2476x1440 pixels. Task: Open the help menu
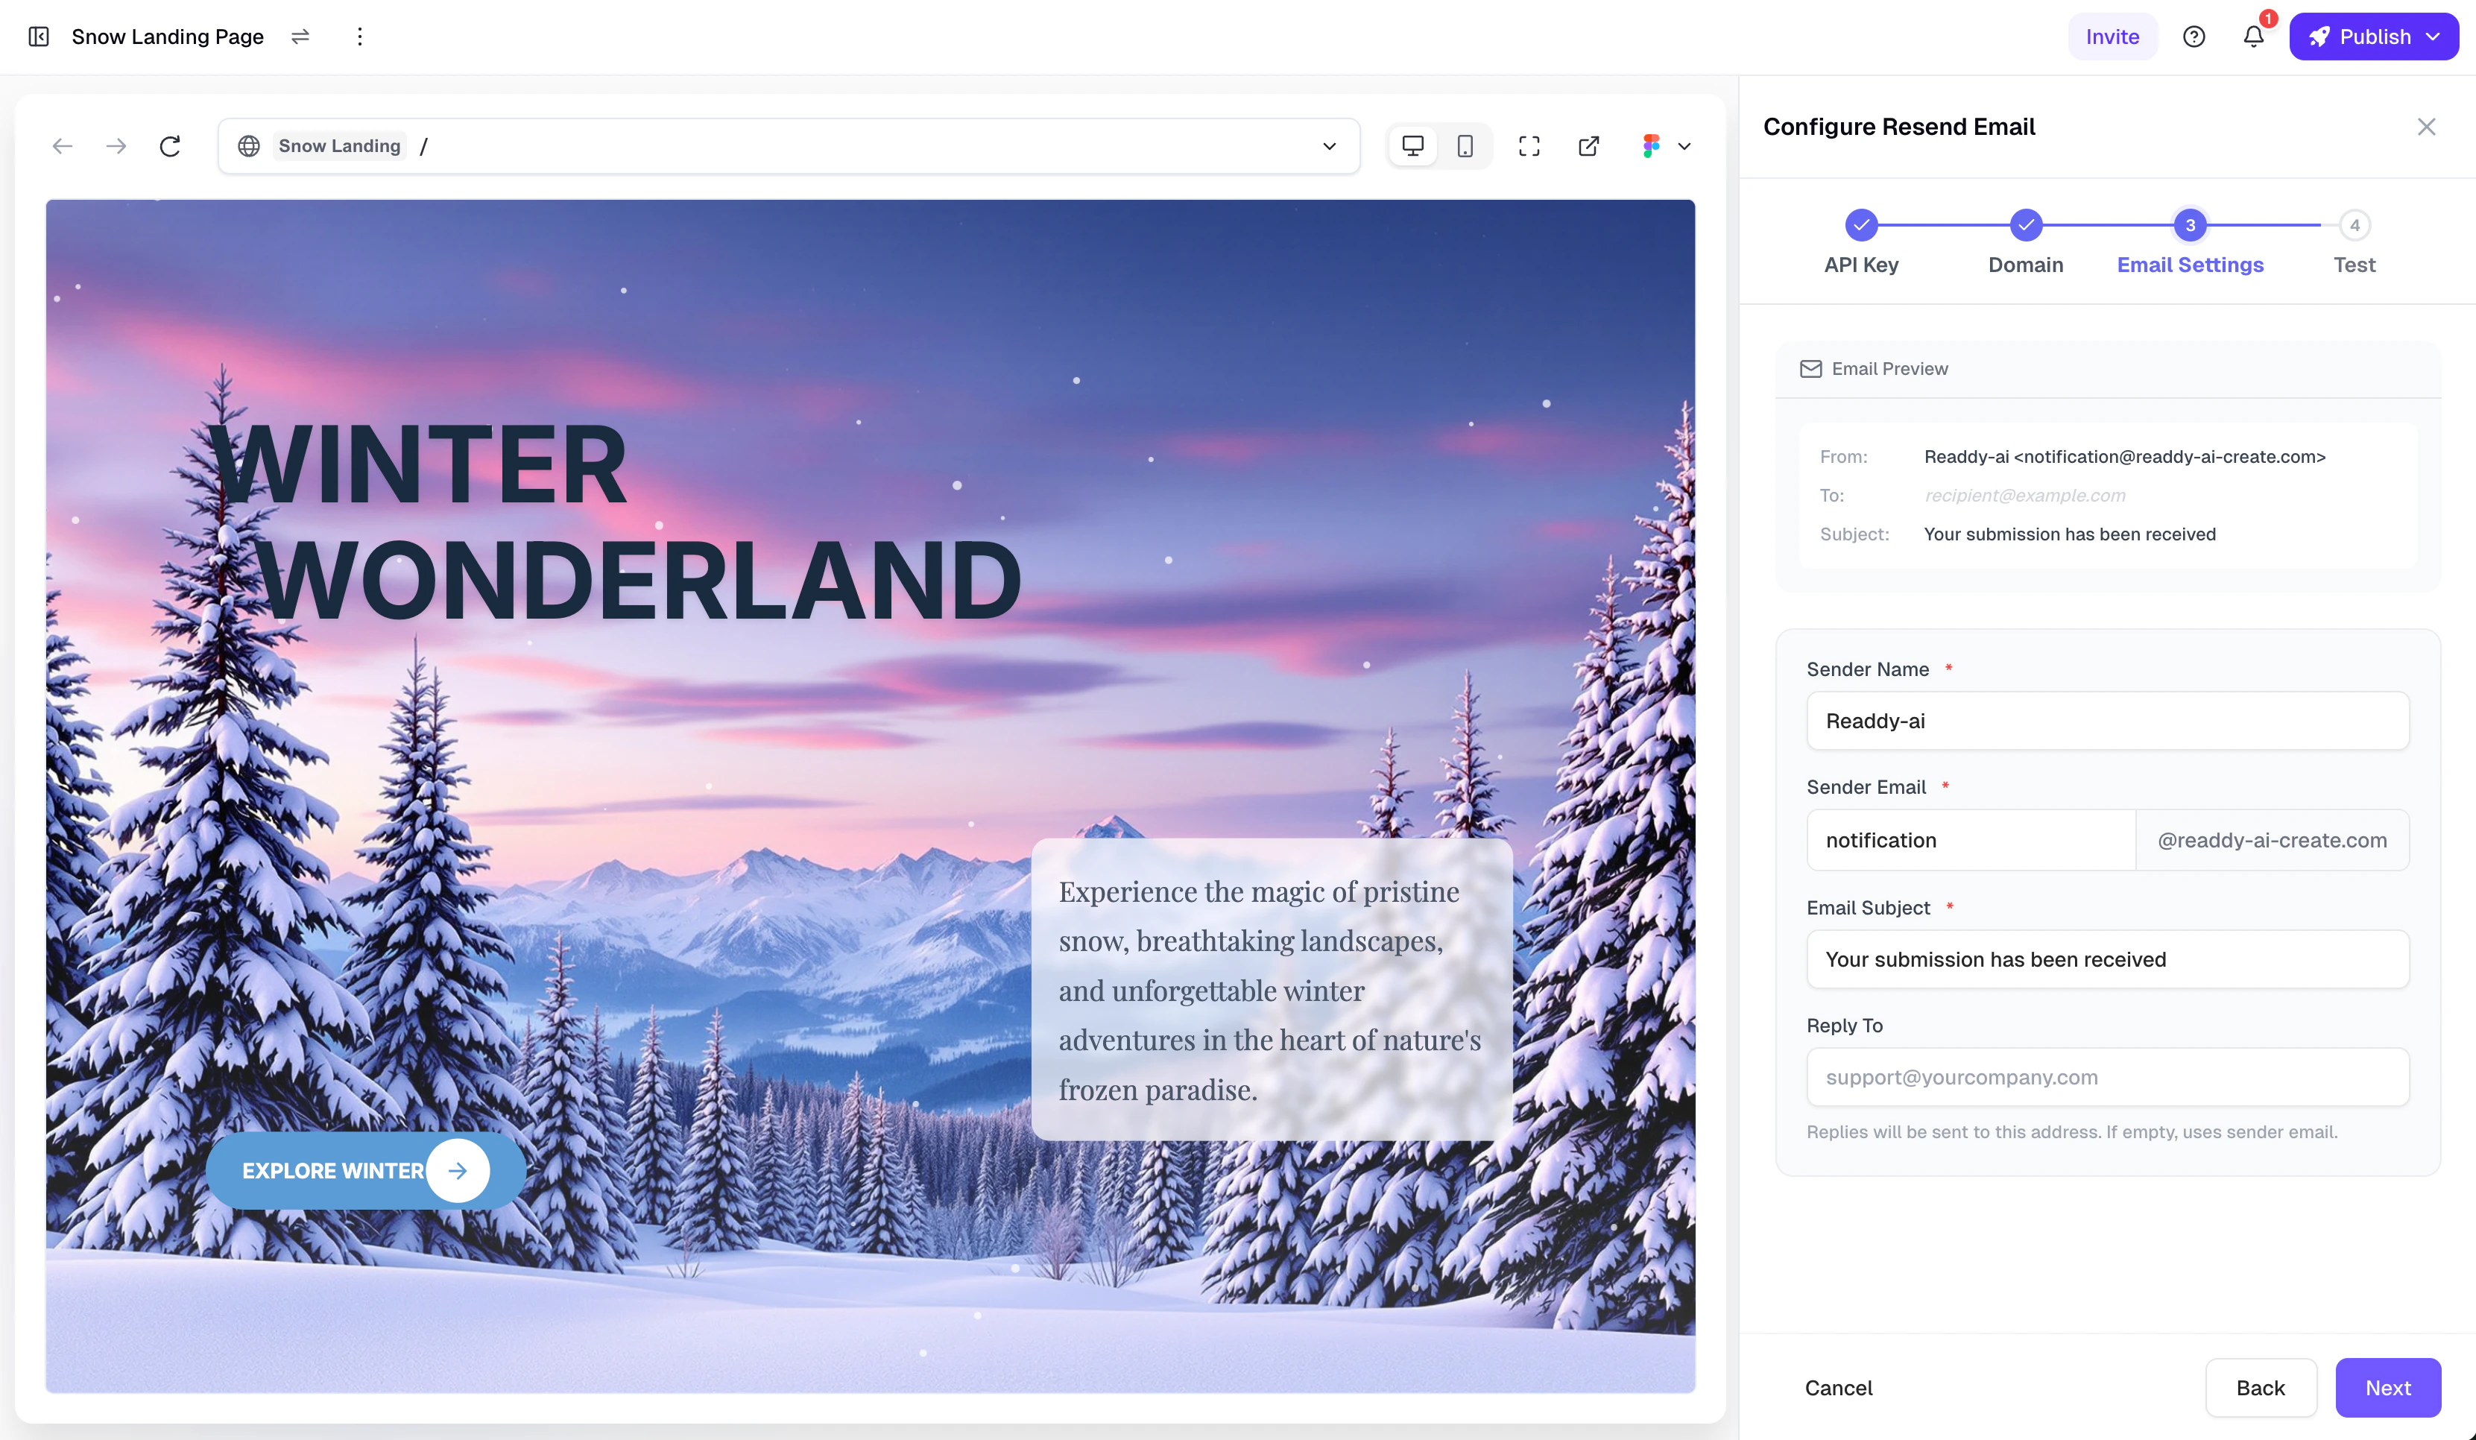2194,37
